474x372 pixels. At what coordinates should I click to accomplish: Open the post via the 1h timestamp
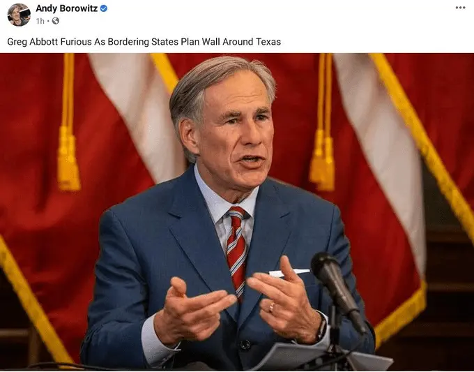pos(40,21)
